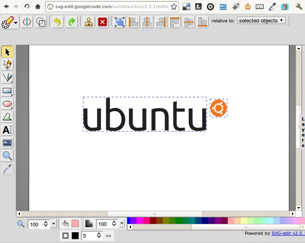Open the zoom level dropdown arrow
This screenshot has height=243, width=305.
tap(54, 224)
